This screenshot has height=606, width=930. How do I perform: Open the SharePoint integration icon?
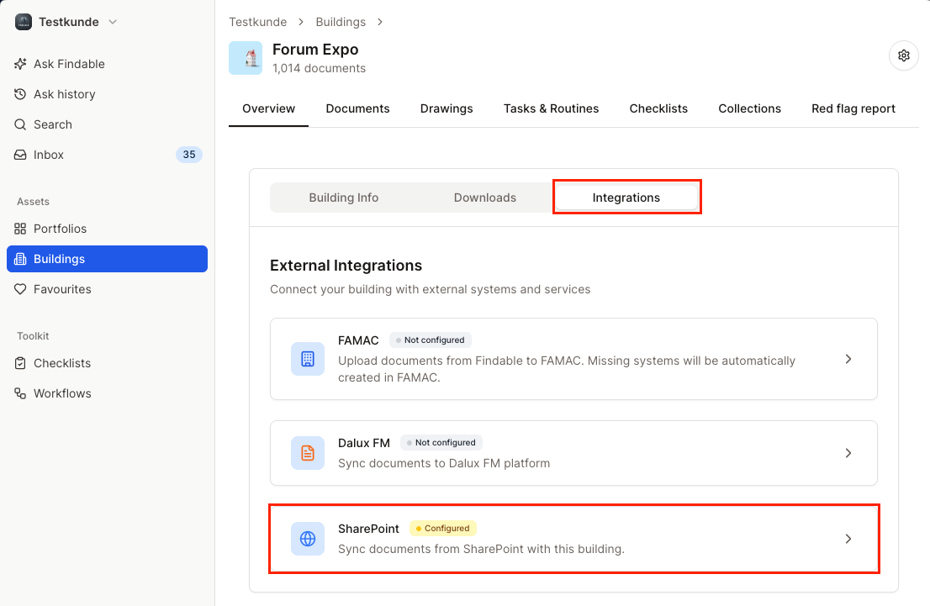pyautogui.click(x=307, y=539)
